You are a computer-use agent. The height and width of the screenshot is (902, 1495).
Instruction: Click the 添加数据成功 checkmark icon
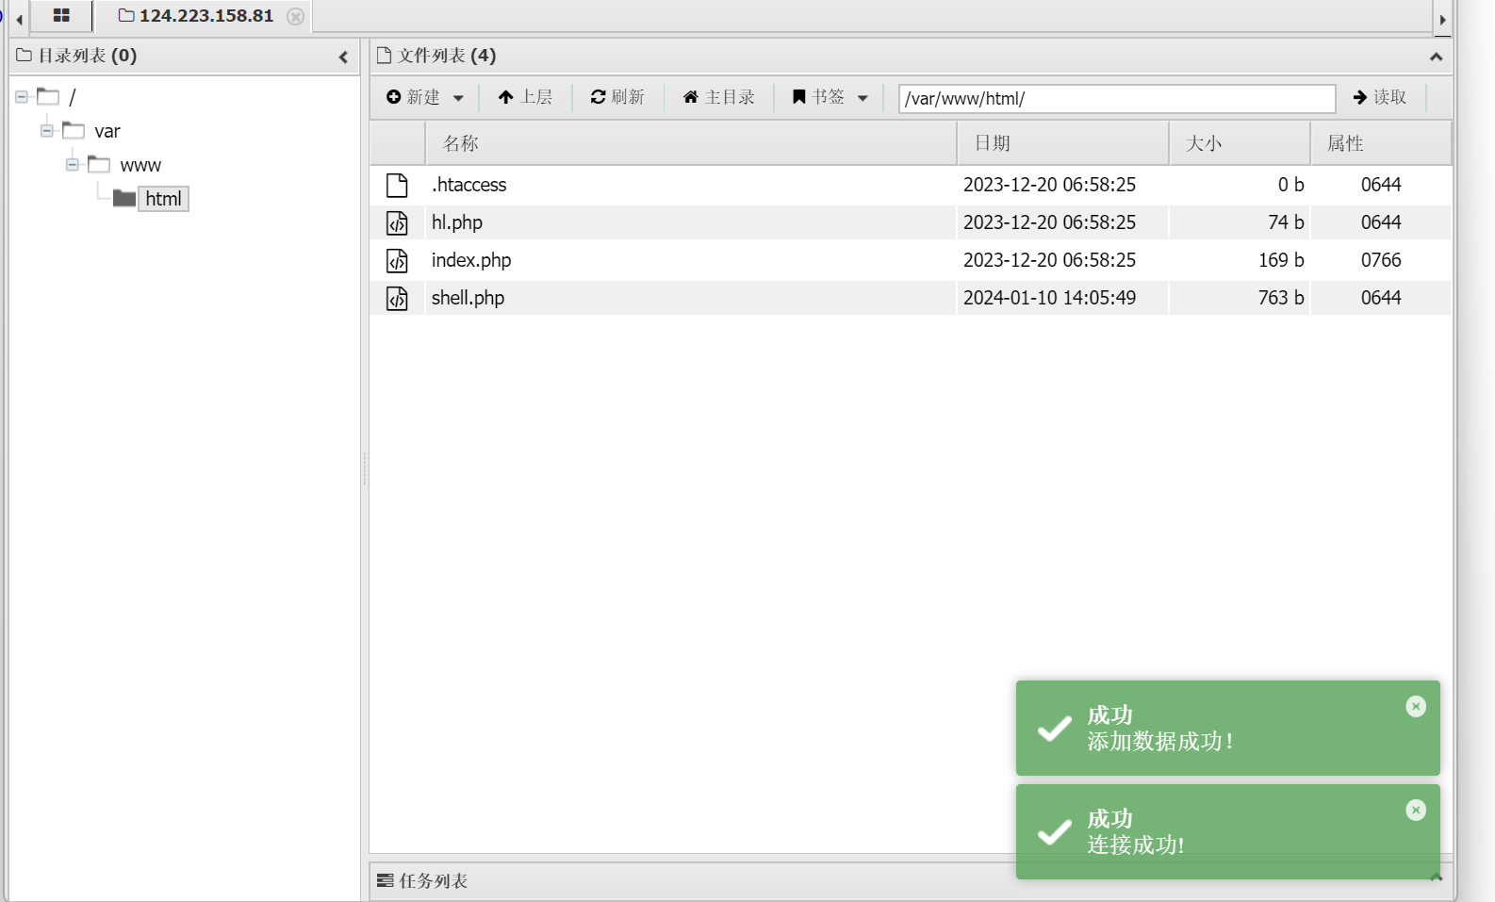(1054, 729)
